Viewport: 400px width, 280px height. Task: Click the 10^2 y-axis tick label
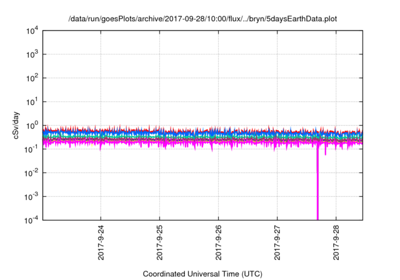coord(32,78)
